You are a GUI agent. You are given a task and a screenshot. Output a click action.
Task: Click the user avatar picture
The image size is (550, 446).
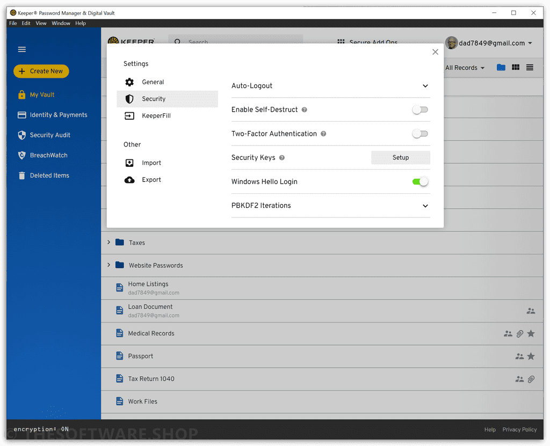(x=451, y=43)
